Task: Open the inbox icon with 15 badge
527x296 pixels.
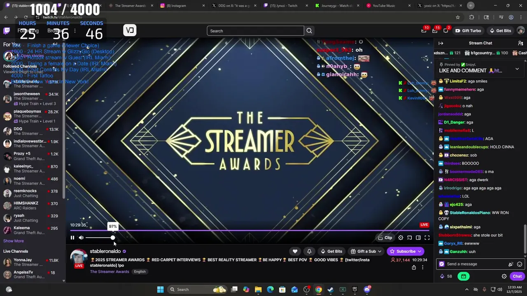Action: [435, 31]
